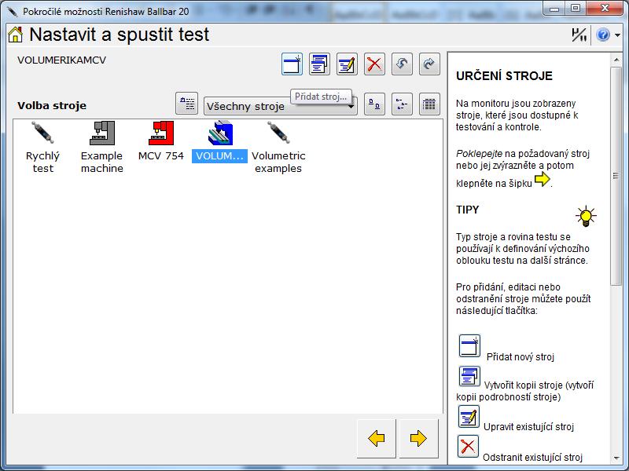Click the help panel Vytvořit kopii stroje icon
The image size is (629, 471).
coord(469,376)
